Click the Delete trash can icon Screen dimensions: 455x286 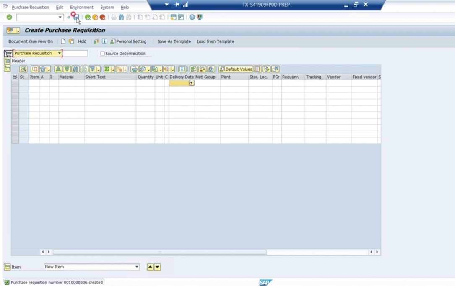point(43,69)
